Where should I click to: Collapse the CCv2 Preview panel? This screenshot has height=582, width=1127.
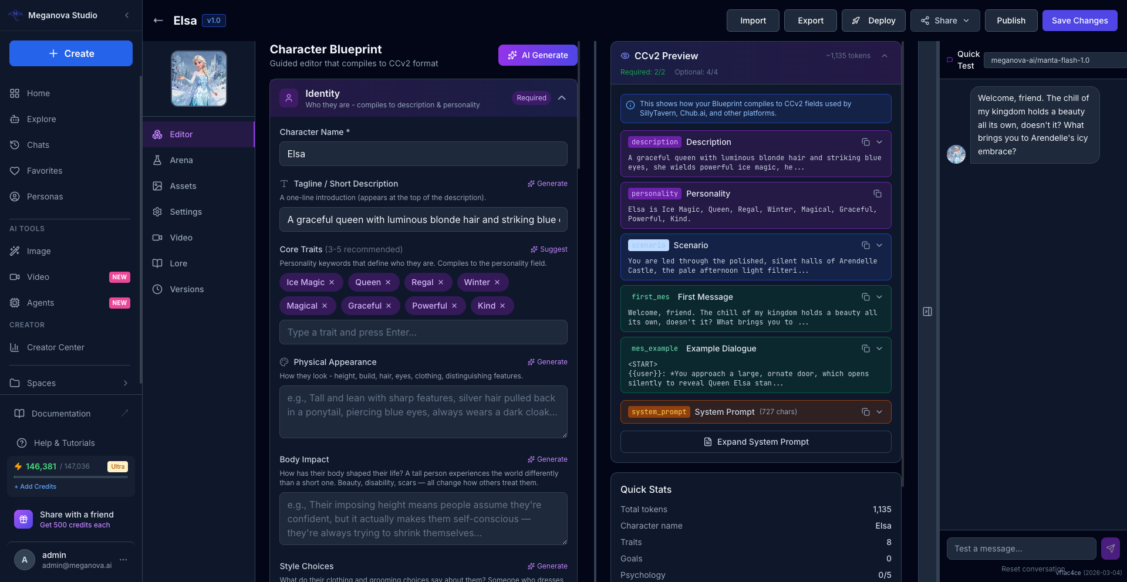885,56
